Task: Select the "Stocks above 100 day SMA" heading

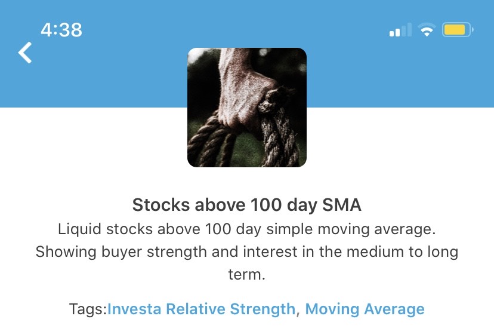Action: [246, 205]
